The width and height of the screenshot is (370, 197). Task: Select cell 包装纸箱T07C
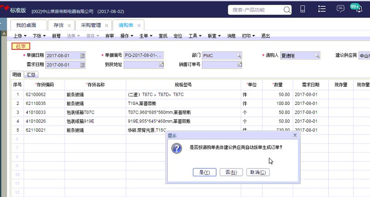click(x=95, y=113)
